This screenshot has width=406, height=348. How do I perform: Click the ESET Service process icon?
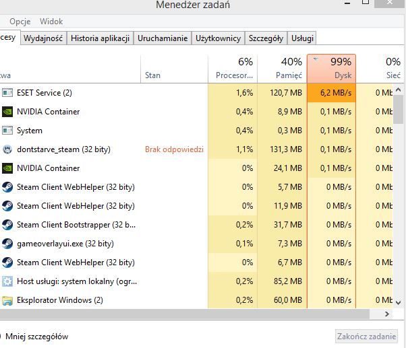[x=7, y=92]
